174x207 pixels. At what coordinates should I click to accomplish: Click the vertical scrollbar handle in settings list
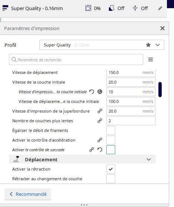click(x=160, y=90)
